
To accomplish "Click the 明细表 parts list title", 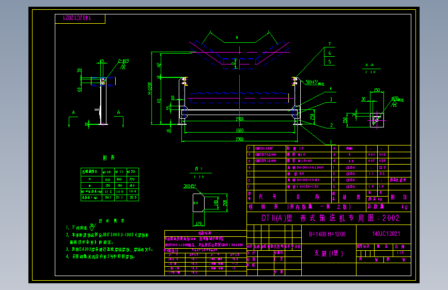I will click(x=264, y=206).
